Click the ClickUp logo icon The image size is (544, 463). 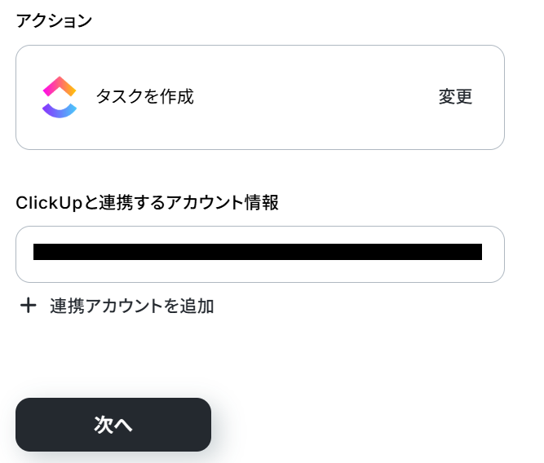click(60, 97)
